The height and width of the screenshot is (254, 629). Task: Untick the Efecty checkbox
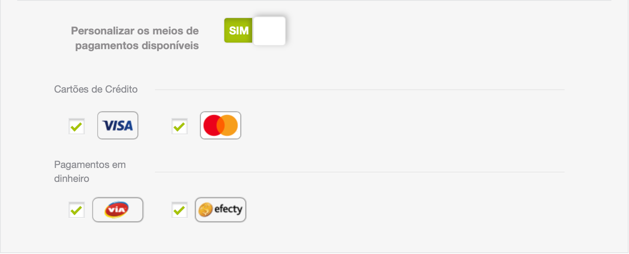click(179, 210)
